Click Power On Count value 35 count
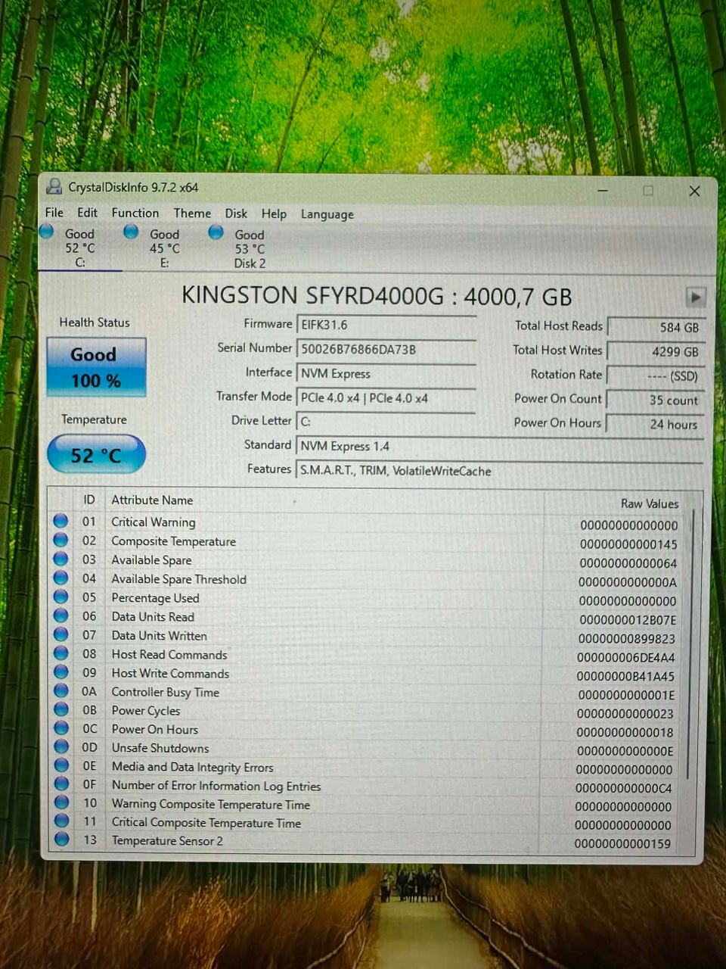This screenshot has height=969, width=726. click(656, 400)
